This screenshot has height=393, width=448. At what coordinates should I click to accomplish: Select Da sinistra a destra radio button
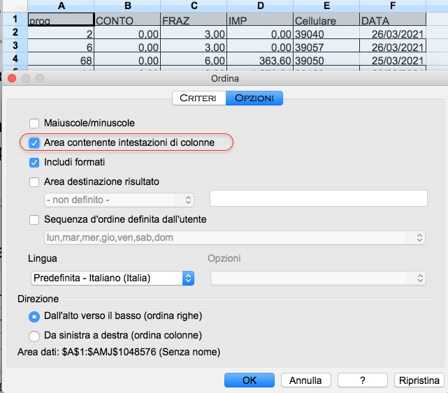click(x=34, y=335)
